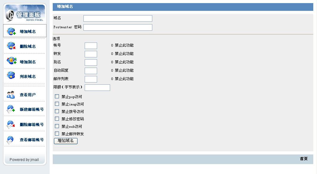Click the delete domain globe icon with red X

[x=11, y=46]
